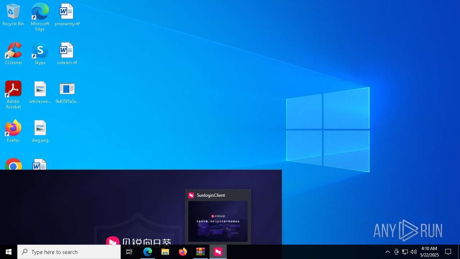Select the Word document beside the Chrome icon

[40, 164]
